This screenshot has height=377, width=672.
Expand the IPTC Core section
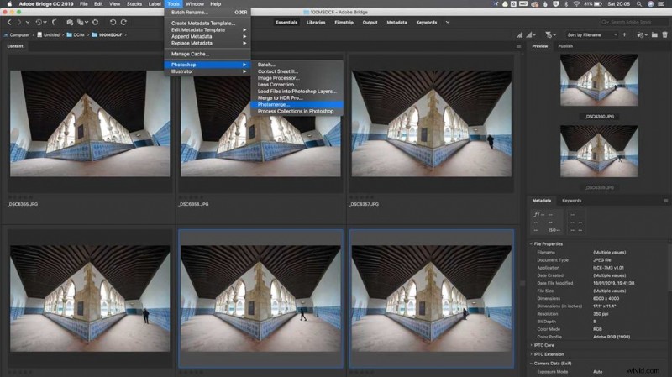531,345
